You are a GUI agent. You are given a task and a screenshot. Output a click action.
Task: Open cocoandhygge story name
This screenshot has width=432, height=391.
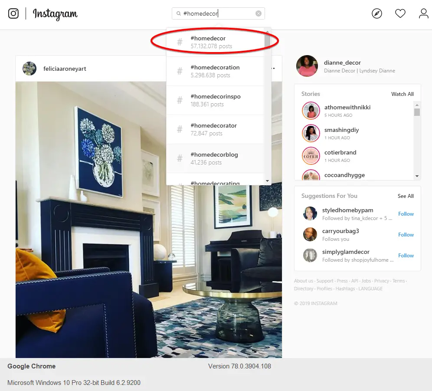tap(344, 175)
